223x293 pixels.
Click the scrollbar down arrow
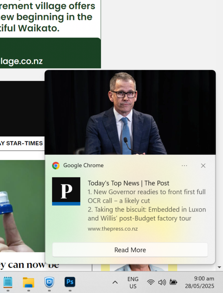(219, 267)
